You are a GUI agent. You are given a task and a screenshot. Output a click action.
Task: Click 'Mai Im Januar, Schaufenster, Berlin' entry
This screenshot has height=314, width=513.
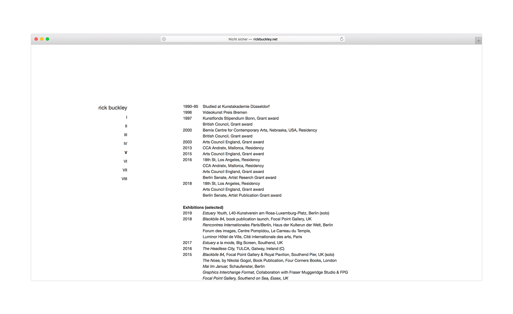tap(234, 267)
